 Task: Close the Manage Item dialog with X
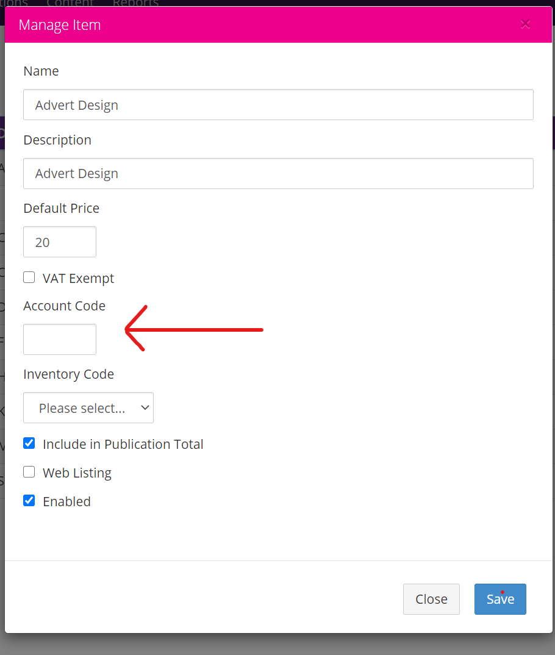(x=525, y=24)
